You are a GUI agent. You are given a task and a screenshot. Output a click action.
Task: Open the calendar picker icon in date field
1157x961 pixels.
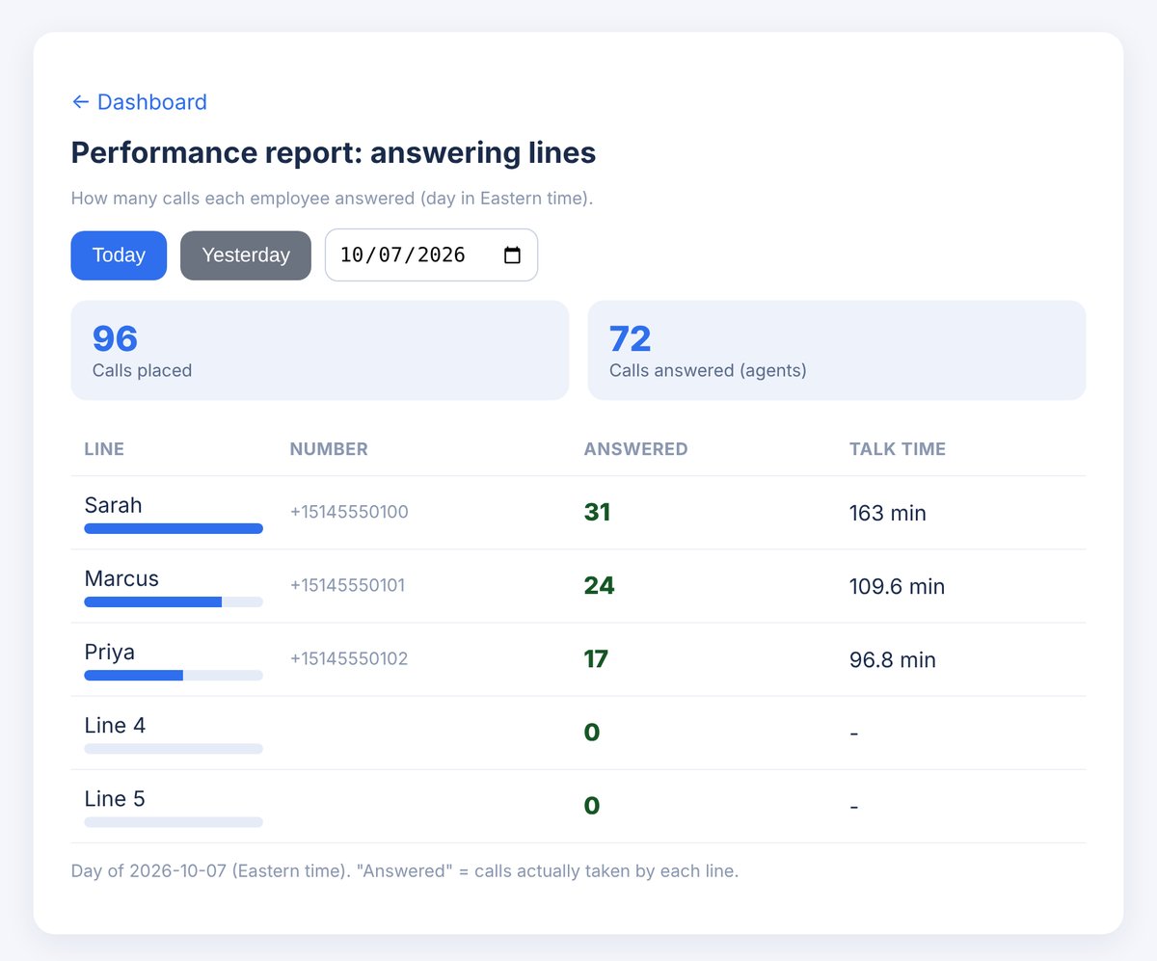[513, 255]
